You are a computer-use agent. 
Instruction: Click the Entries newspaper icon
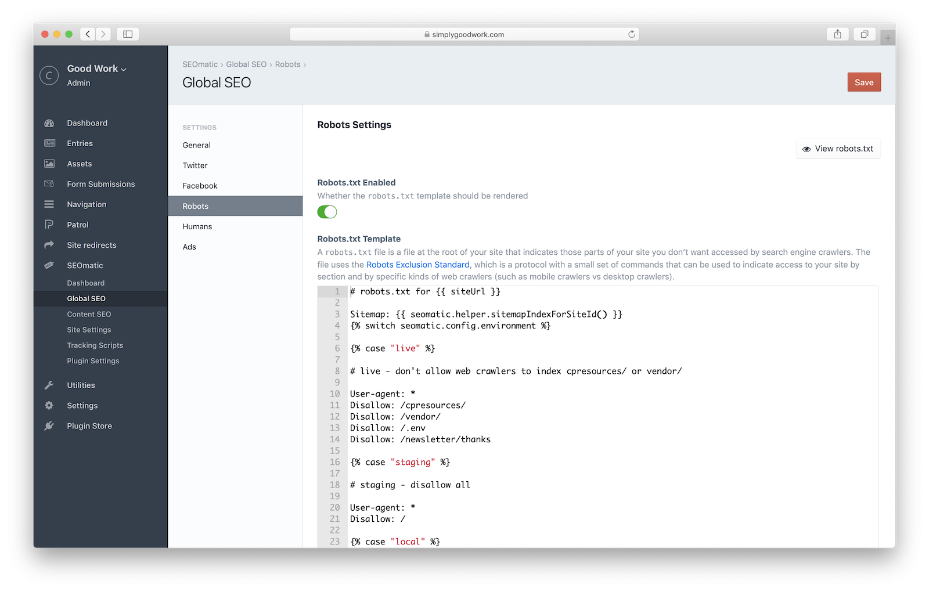[49, 143]
